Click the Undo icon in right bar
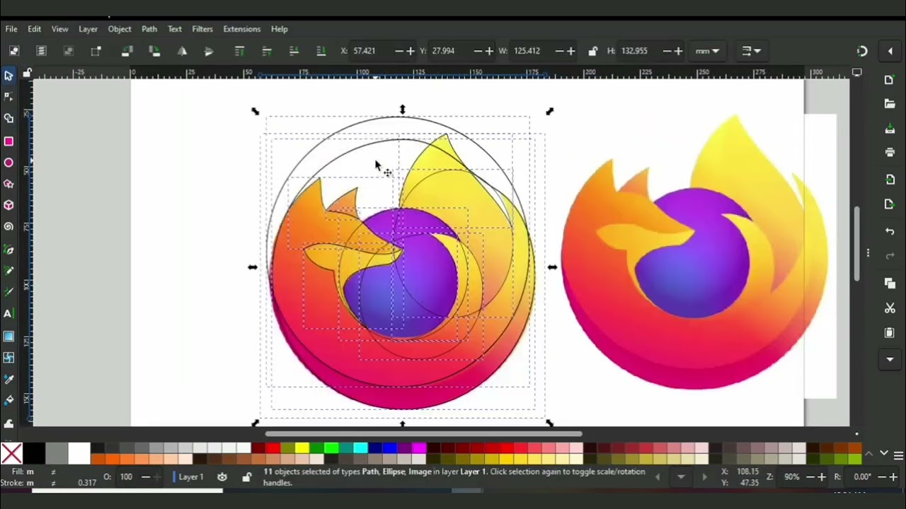The image size is (906, 509). [x=890, y=232]
